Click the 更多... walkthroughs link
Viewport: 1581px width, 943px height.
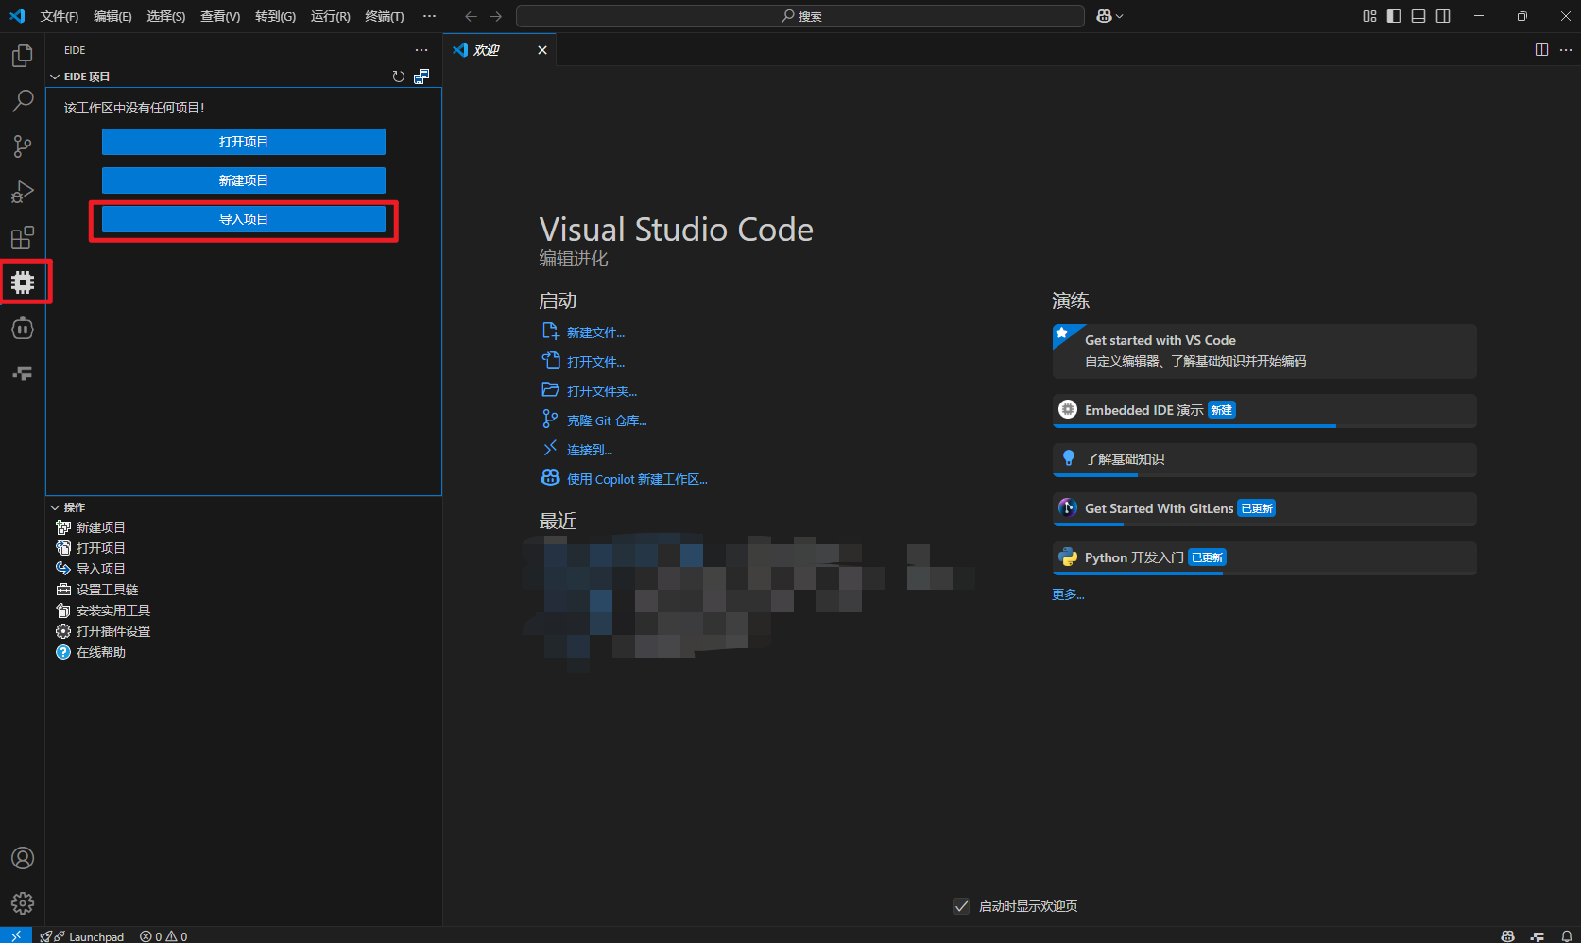tap(1068, 594)
